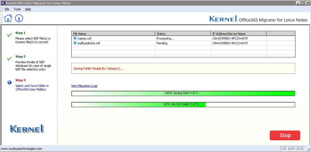Click the Saving Folder People By Category message

tap(98, 68)
